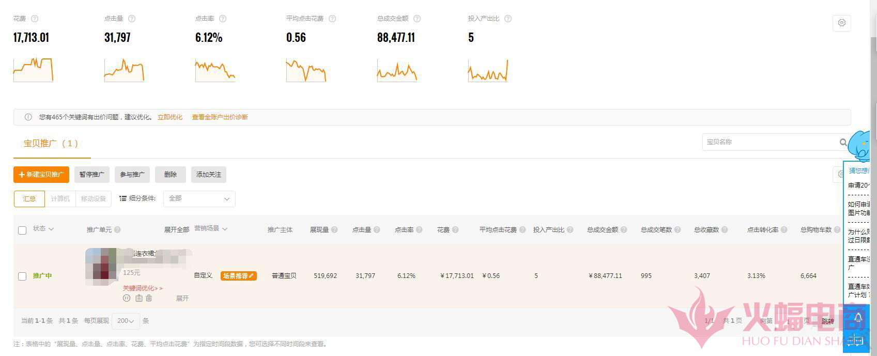Click help icon beside 投入产出比 at top

(x=508, y=19)
